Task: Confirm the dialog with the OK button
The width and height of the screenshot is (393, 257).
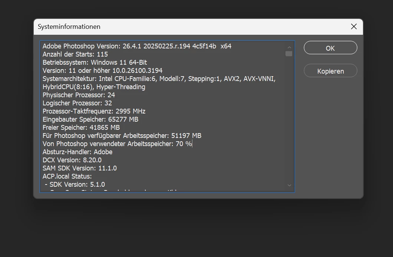Action: click(330, 48)
